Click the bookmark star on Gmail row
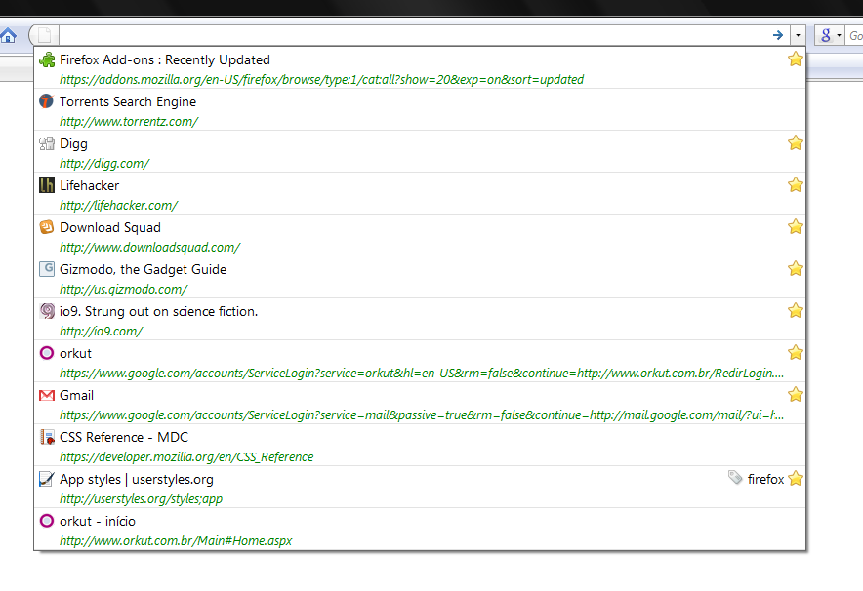Viewport: 863px width, 591px height. tap(796, 394)
